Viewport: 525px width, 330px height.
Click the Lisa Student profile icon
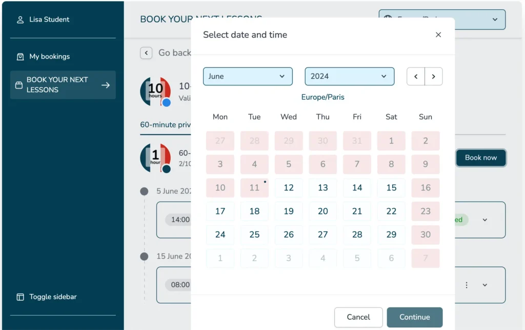[21, 20]
